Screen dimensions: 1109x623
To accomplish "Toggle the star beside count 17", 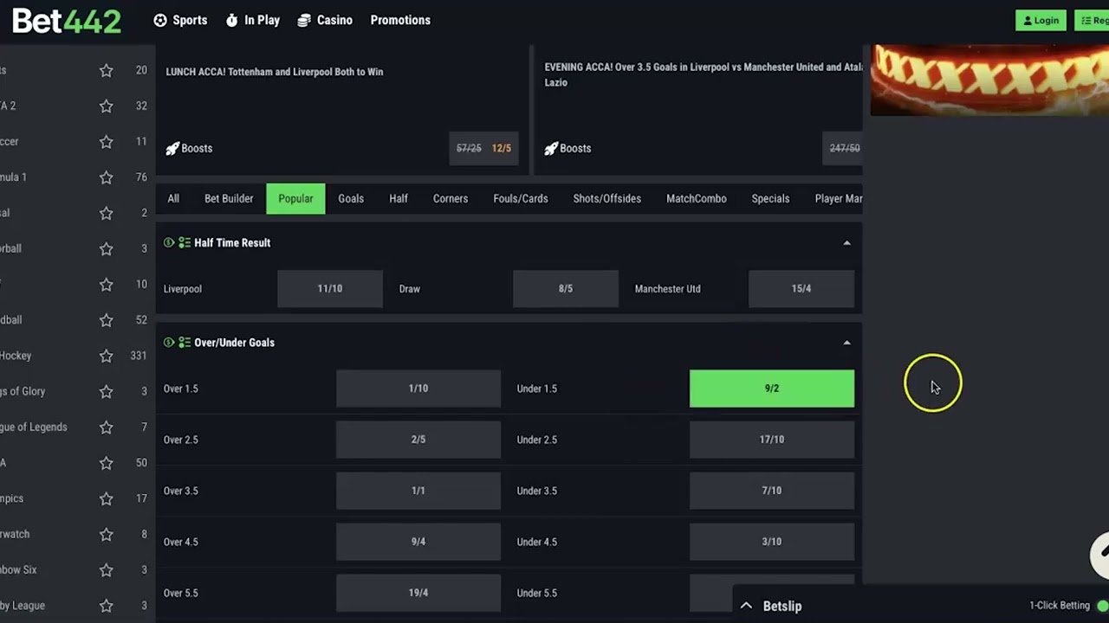I will 106,498.
